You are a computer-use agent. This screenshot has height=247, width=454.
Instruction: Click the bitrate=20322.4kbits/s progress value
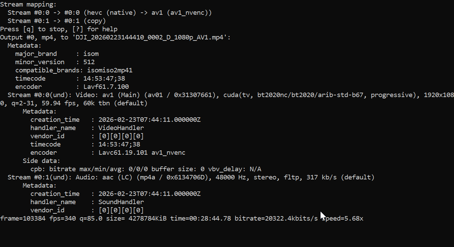(276, 219)
